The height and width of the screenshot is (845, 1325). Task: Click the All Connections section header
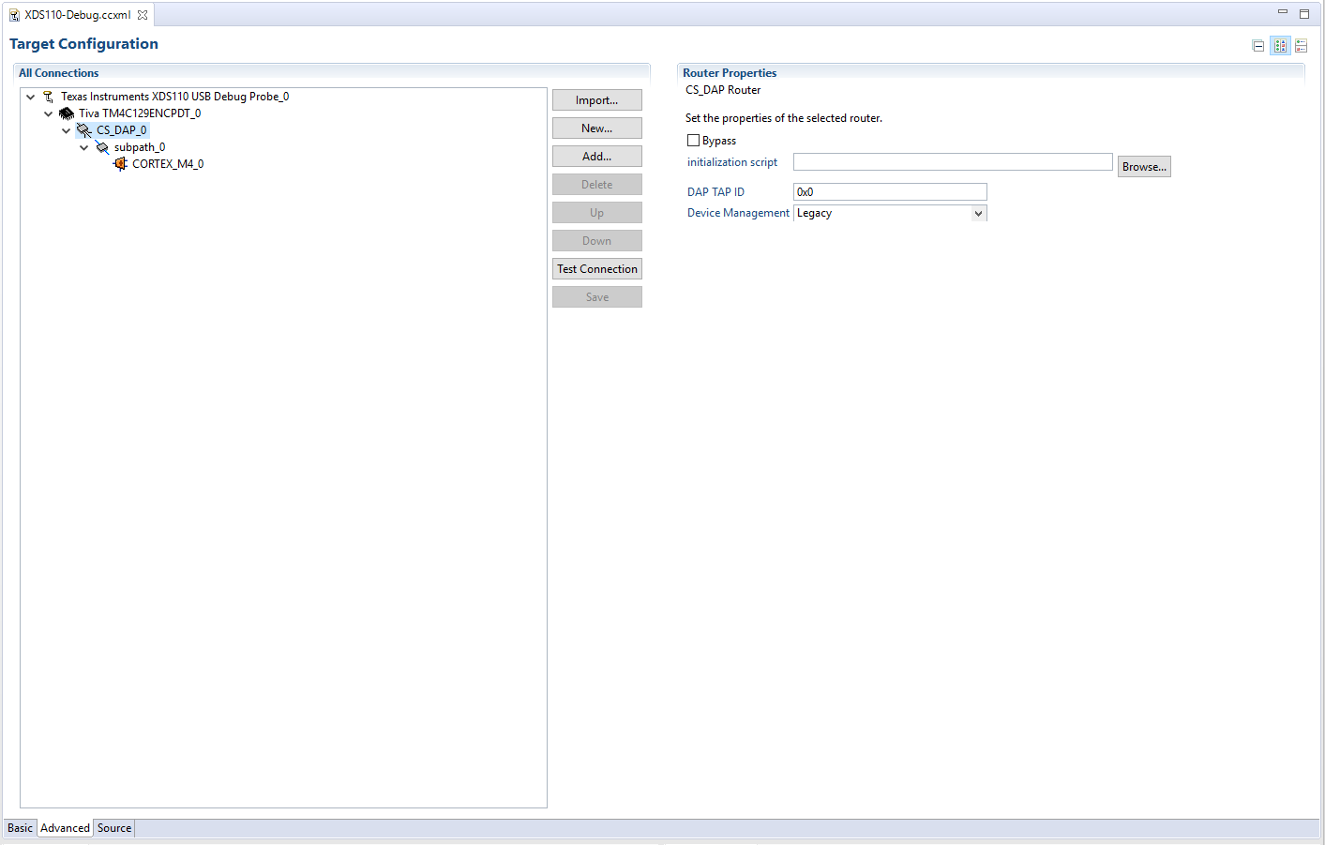(x=58, y=73)
